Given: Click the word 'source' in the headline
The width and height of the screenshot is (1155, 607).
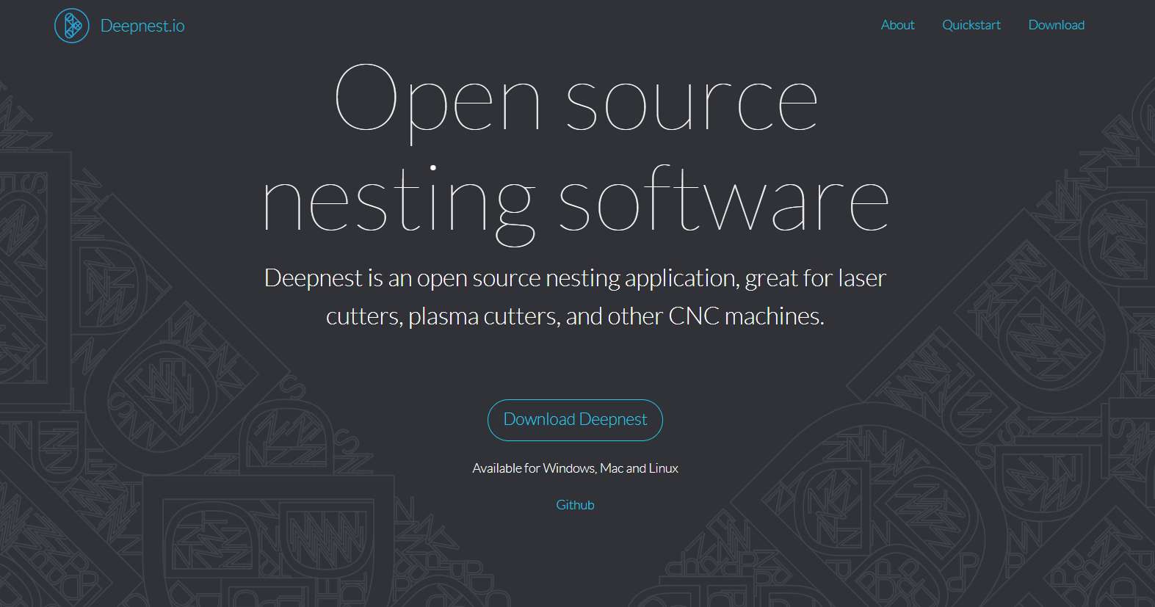Looking at the screenshot, I should (x=691, y=105).
